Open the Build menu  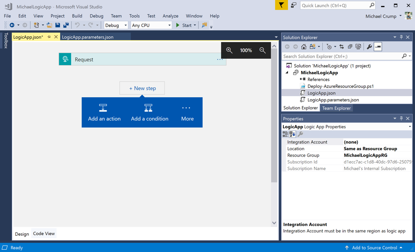tap(77, 16)
